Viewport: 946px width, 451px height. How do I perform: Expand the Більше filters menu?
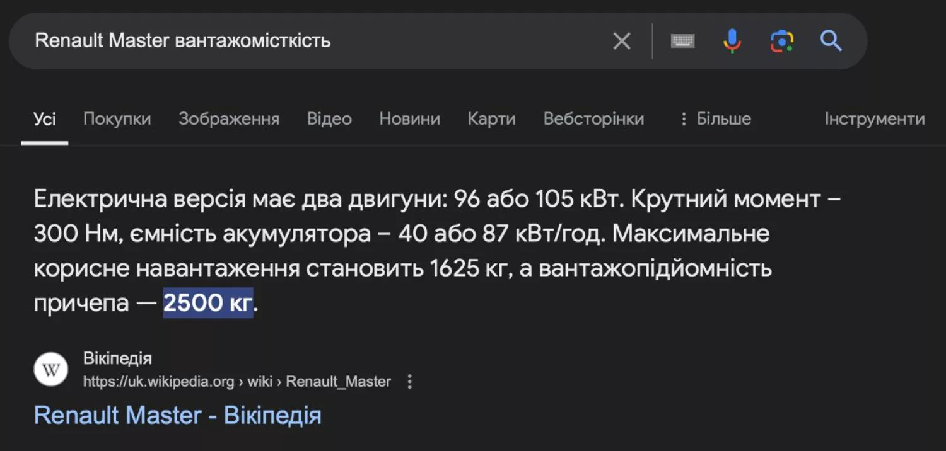coord(715,119)
